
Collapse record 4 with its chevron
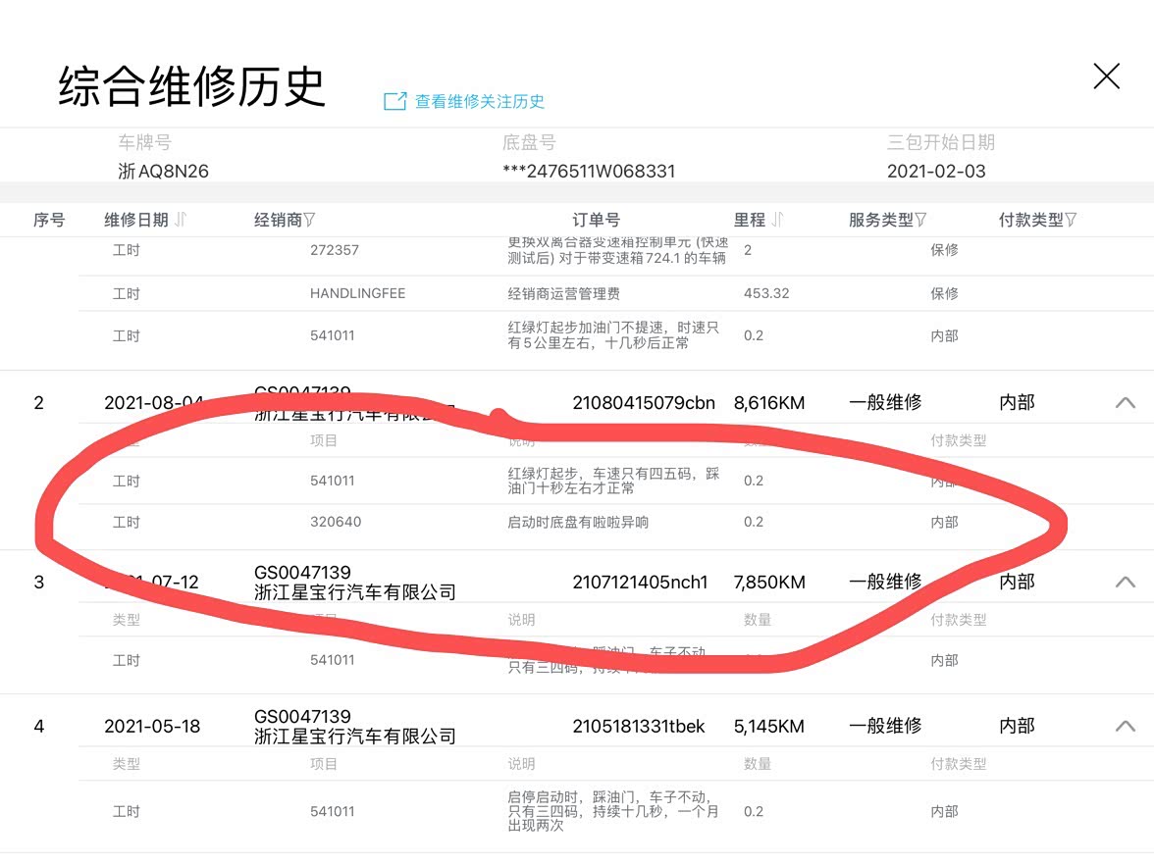[1125, 726]
